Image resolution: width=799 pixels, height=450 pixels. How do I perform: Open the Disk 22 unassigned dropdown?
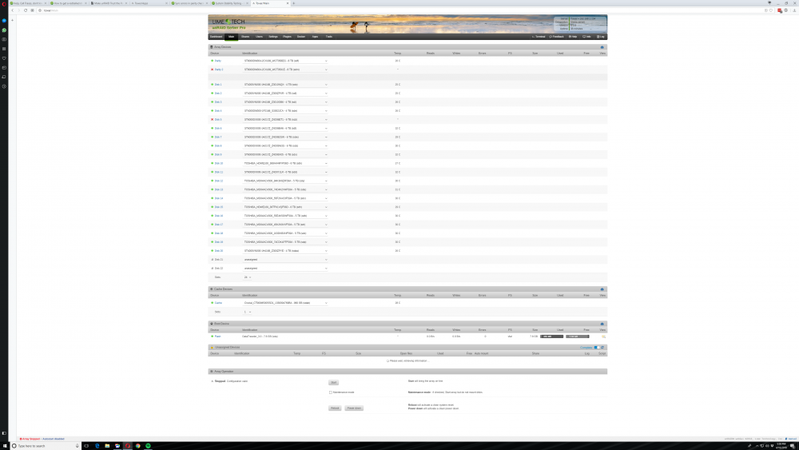coord(285,268)
